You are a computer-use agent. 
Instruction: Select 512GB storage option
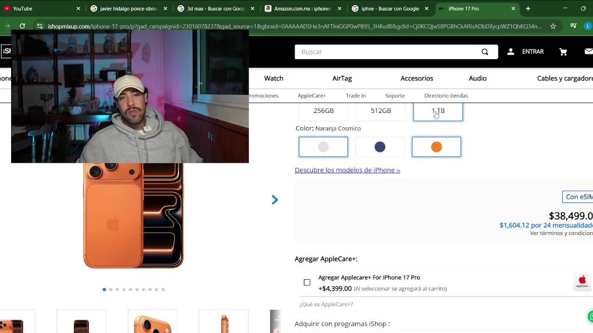381,111
